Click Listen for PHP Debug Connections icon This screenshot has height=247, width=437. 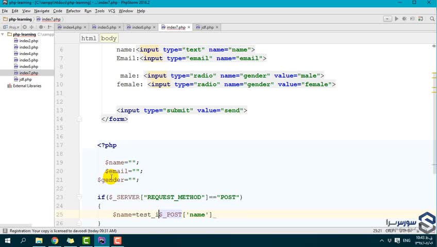(421, 19)
